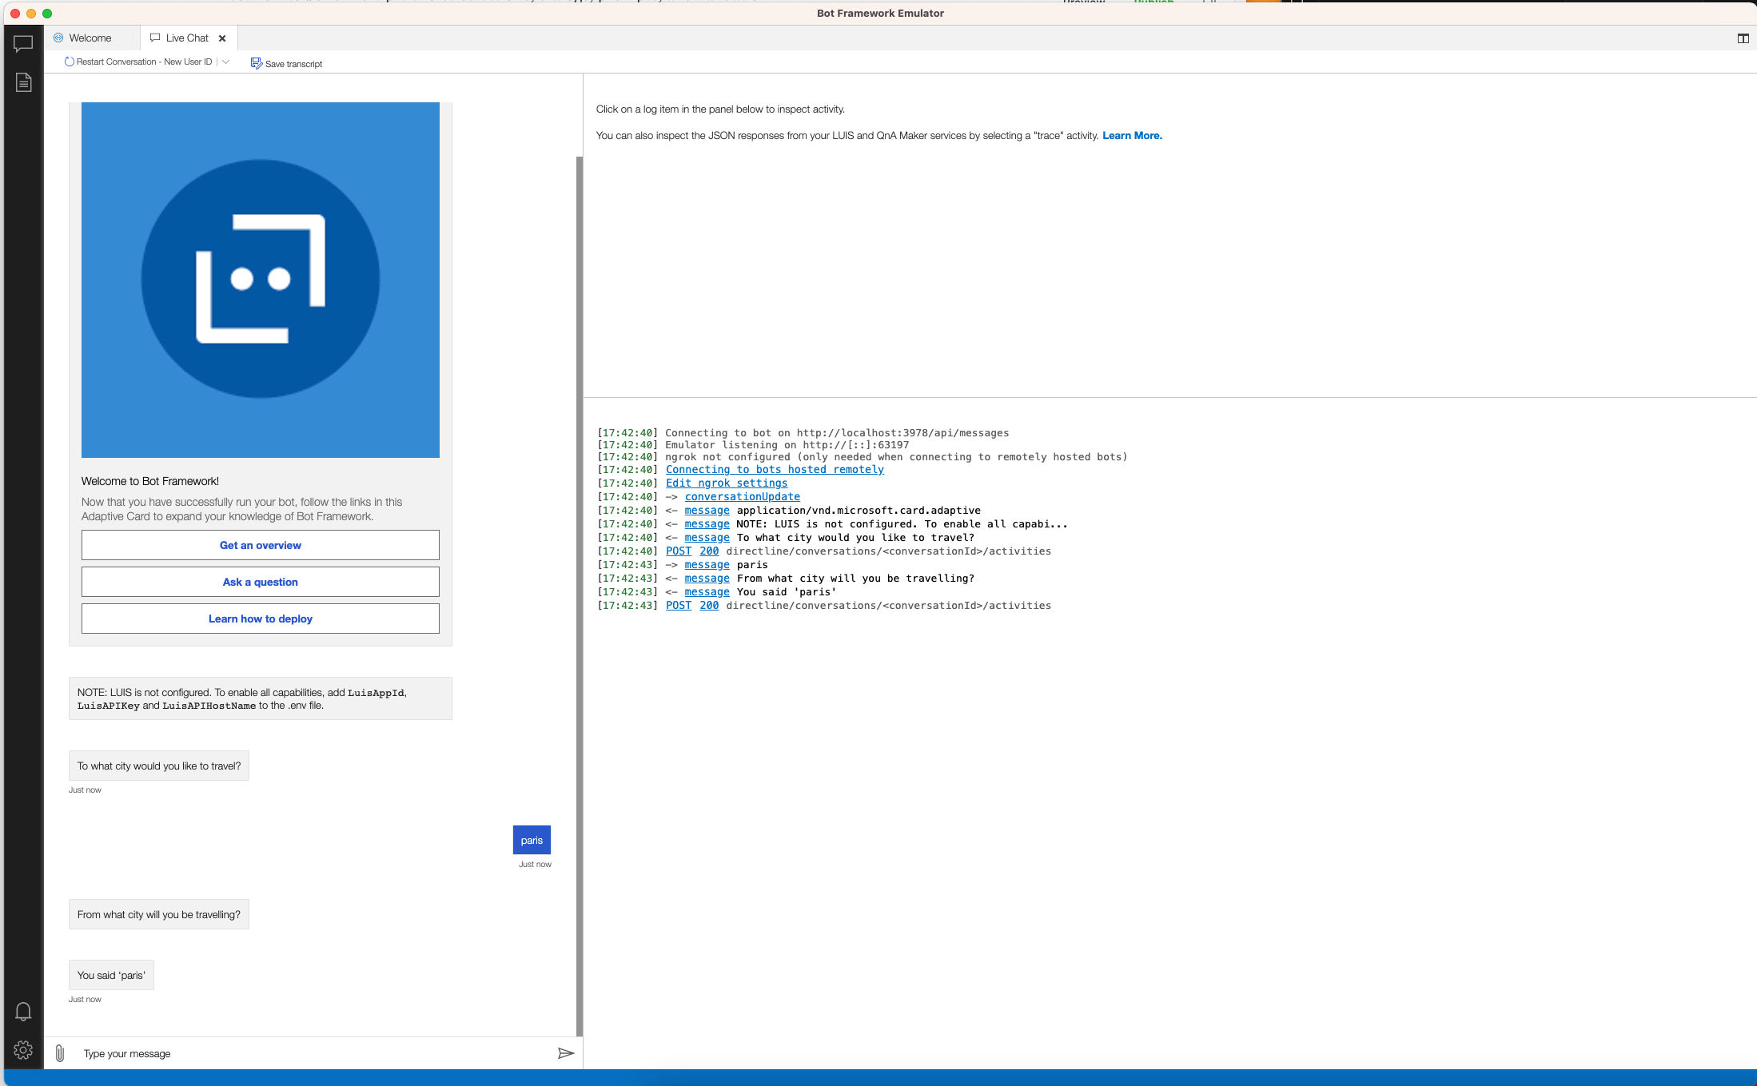Select the Live Chat tab
The height and width of the screenshot is (1086, 1757).
(186, 38)
